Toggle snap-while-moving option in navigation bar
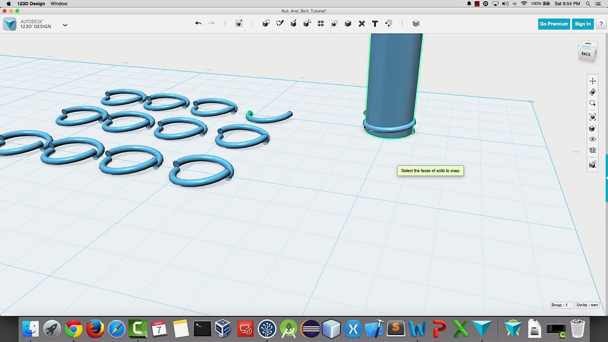The height and width of the screenshot is (342, 608). pos(592,165)
